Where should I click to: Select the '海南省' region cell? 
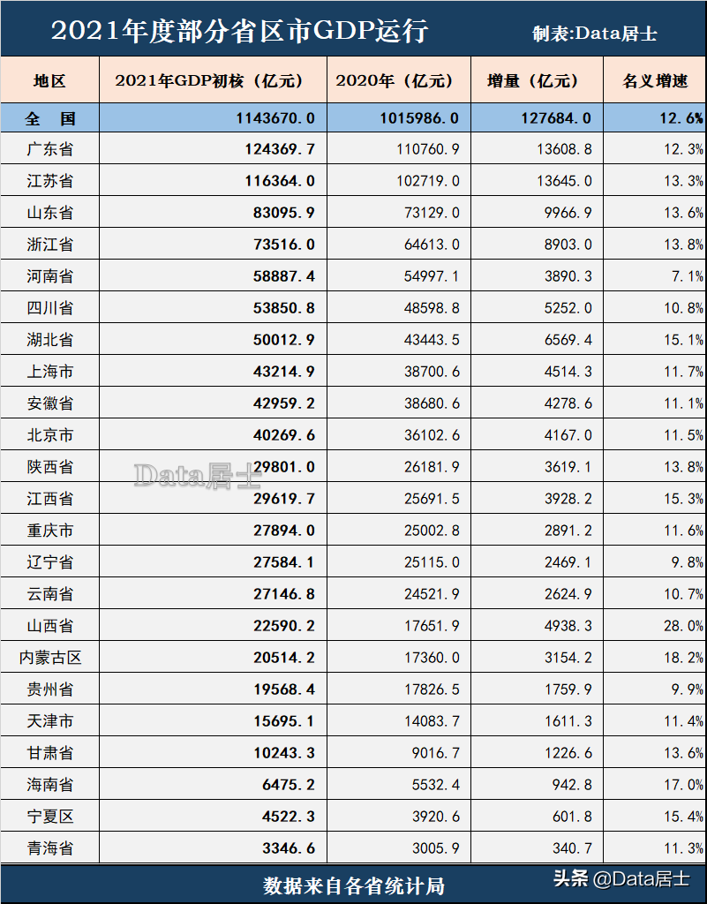[50, 784]
